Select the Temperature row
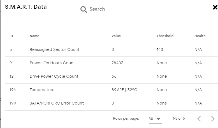 pos(42,90)
